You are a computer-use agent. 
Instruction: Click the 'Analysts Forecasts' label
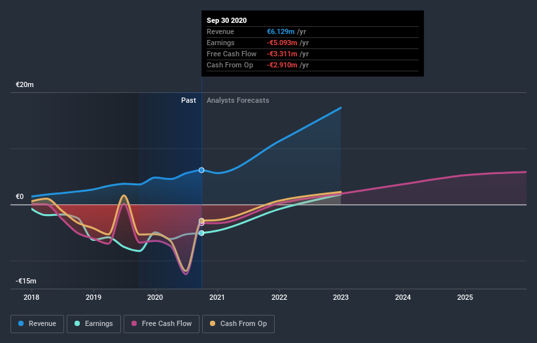pos(237,100)
